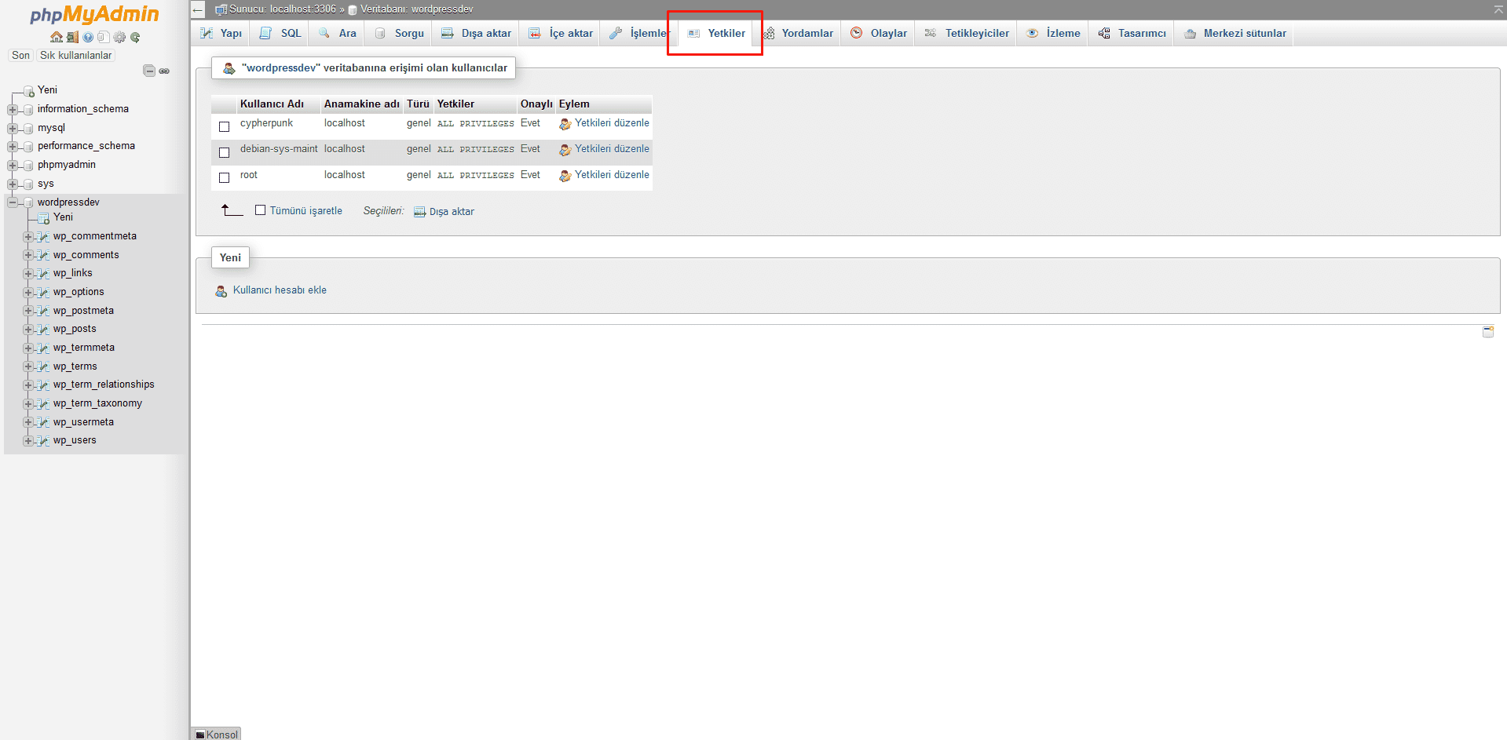Go to the phpMyAdmin home icon
The width and height of the screenshot is (1507, 740).
56,37
